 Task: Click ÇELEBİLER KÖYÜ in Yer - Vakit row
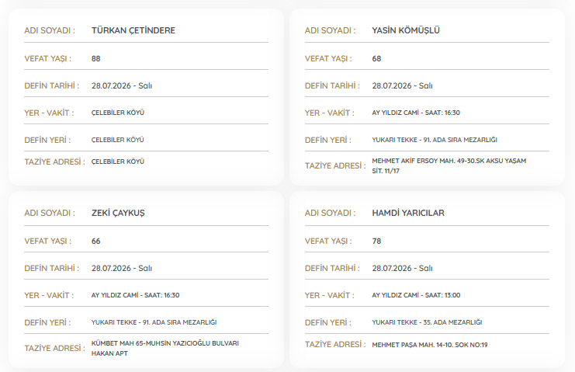pos(118,113)
